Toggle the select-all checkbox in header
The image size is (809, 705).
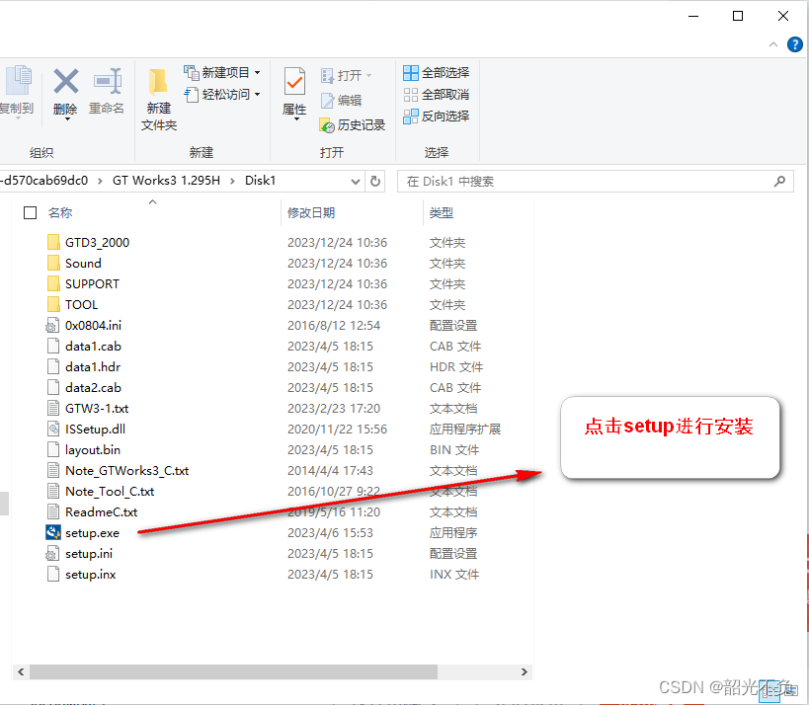pos(30,212)
